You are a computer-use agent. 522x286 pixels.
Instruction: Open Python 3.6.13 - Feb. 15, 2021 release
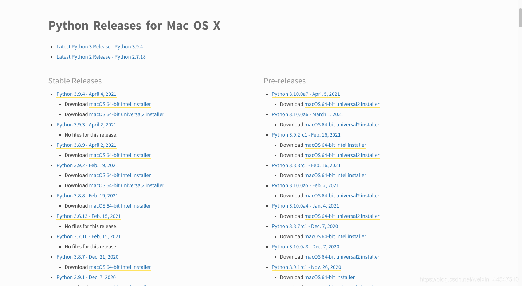(x=89, y=216)
